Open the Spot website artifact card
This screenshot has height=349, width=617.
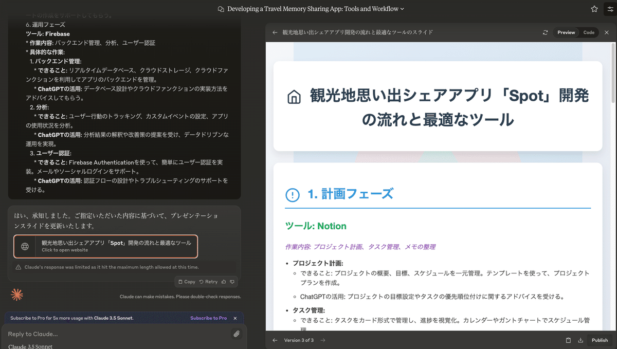pyautogui.click(x=106, y=246)
